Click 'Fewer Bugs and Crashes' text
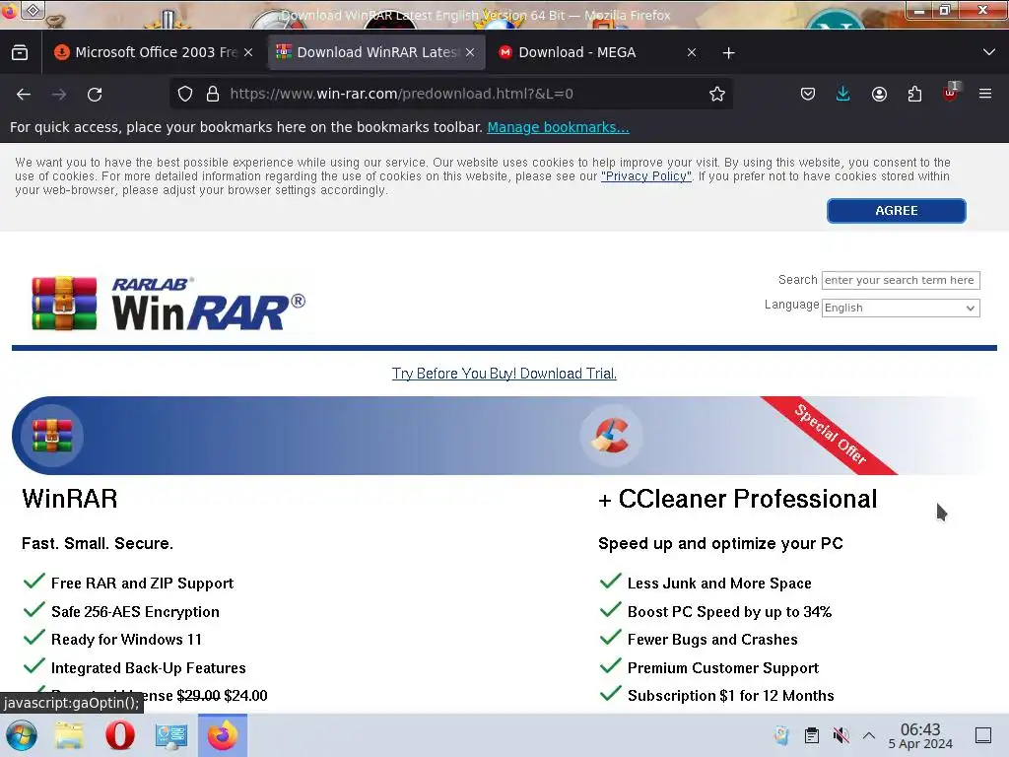The height and width of the screenshot is (757, 1009). click(712, 639)
